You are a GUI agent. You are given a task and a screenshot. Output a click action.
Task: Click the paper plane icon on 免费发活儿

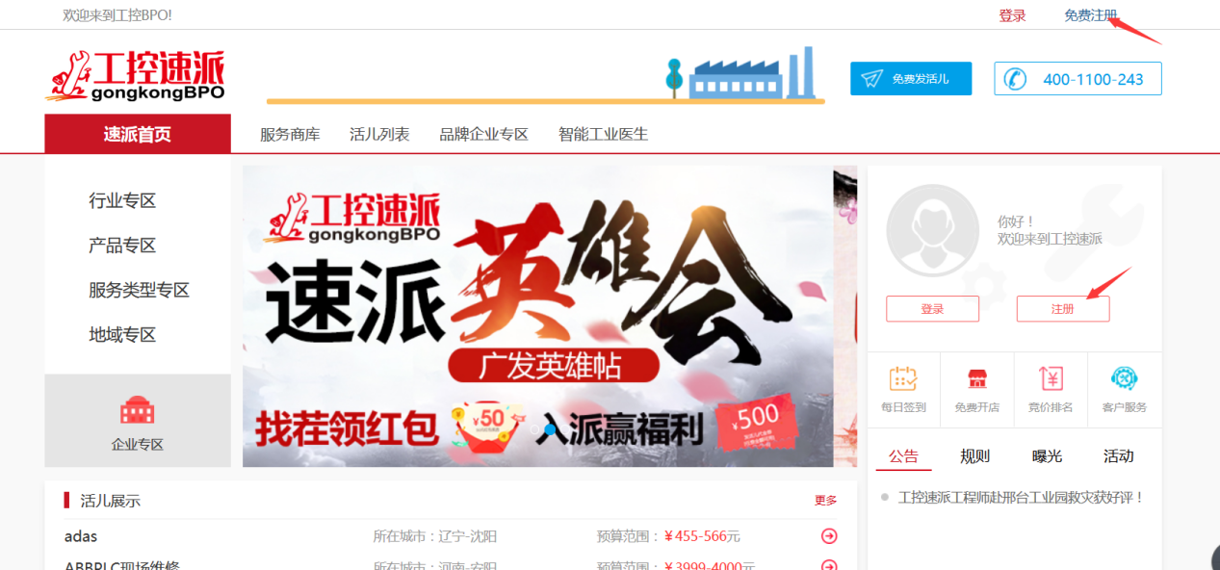click(871, 79)
